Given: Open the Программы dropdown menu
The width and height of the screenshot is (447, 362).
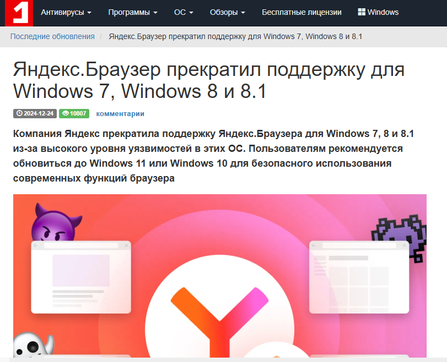Looking at the screenshot, I should click(132, 12).
